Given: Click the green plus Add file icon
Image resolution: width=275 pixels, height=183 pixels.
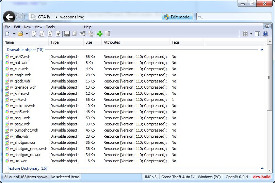Looking at the screenshot, I should tap(100, 34).
